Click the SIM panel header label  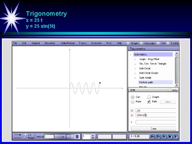(x=133, y=90)
